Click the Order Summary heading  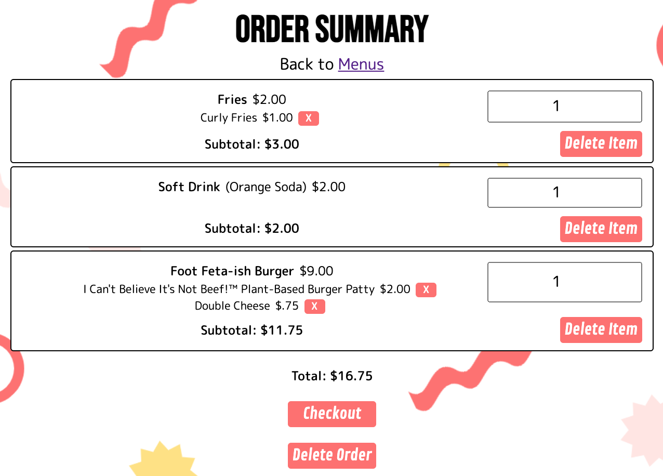[x=331, y=30]
